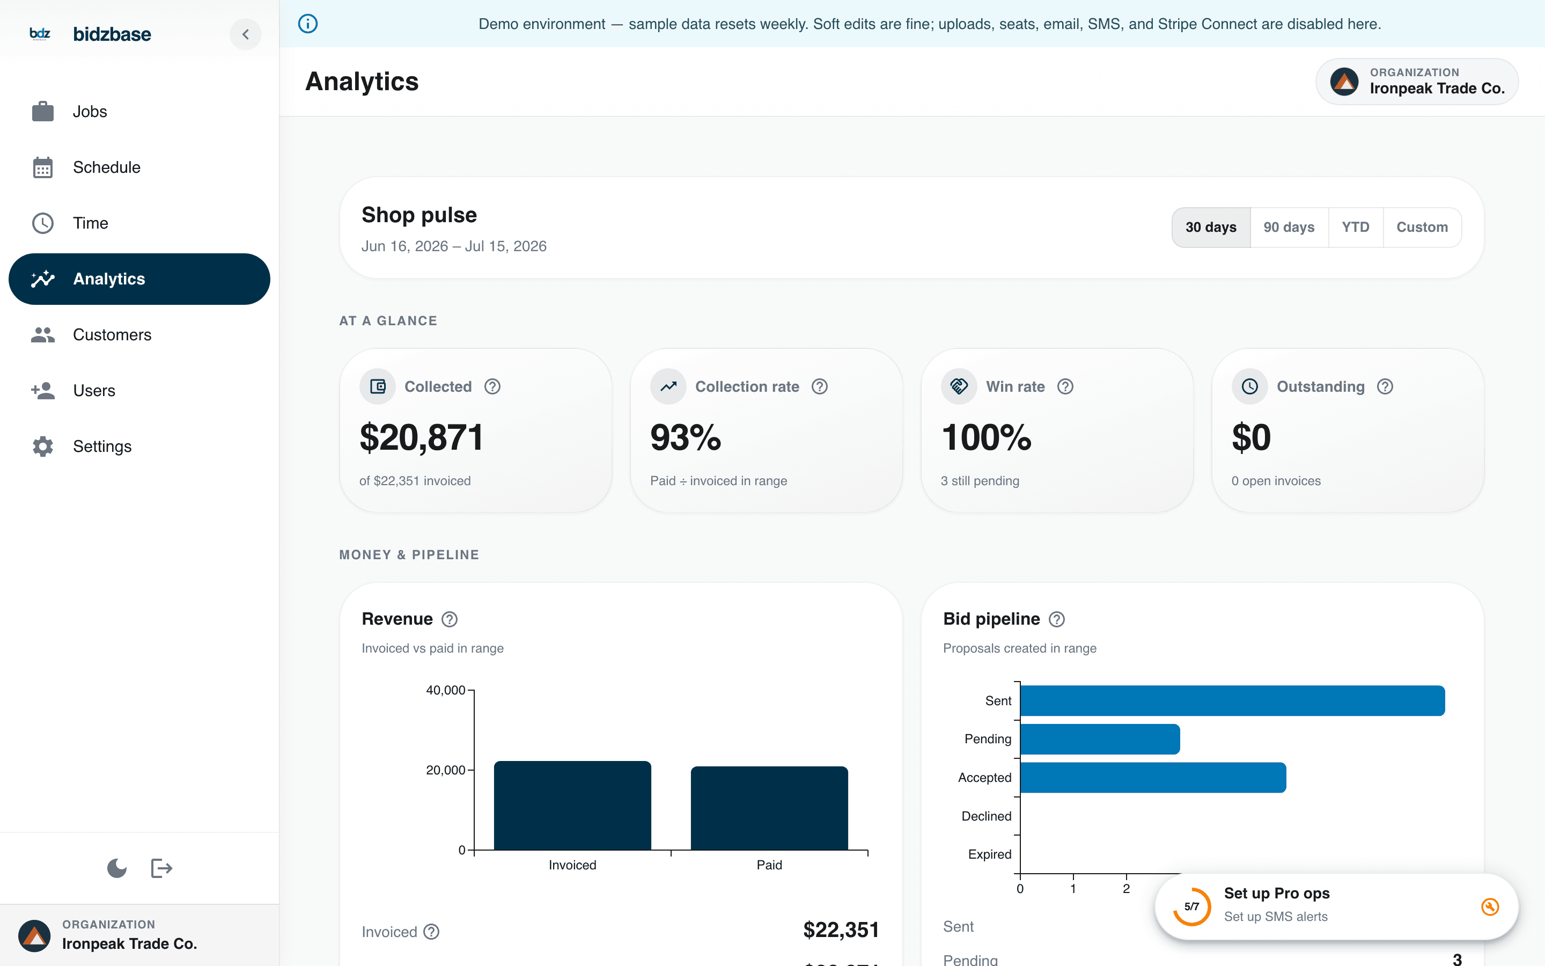Select the 90 days range
This screenshot has width=1545, height=966.
(x=1289, y=228)
